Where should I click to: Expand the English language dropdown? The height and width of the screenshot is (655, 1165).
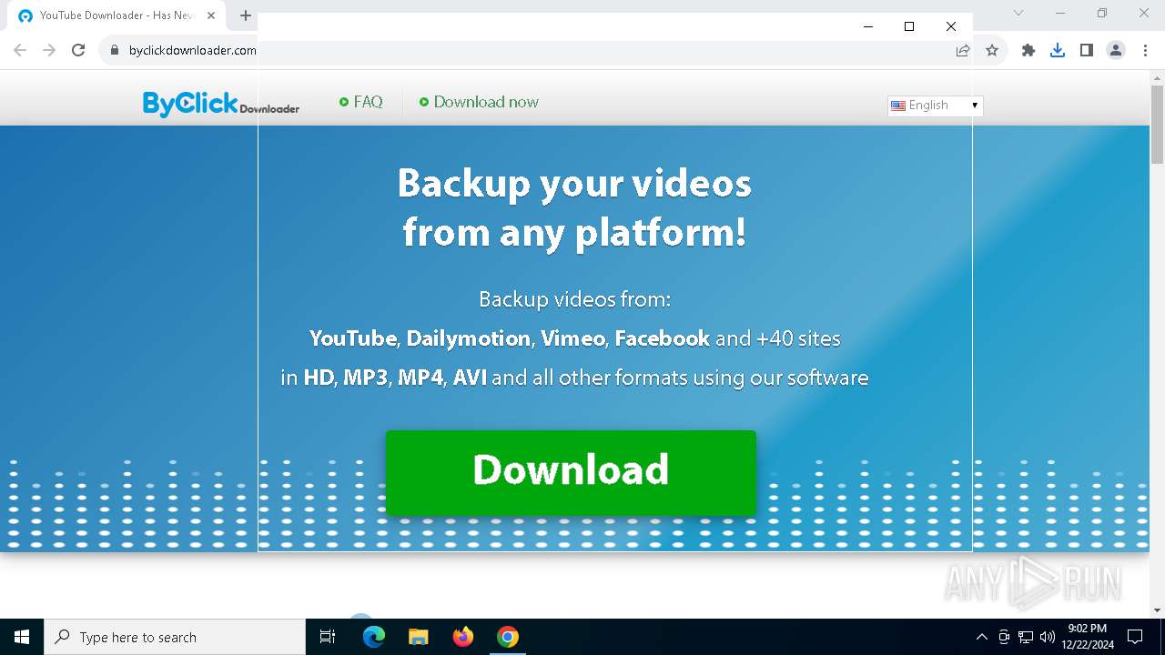coord(936,106)
